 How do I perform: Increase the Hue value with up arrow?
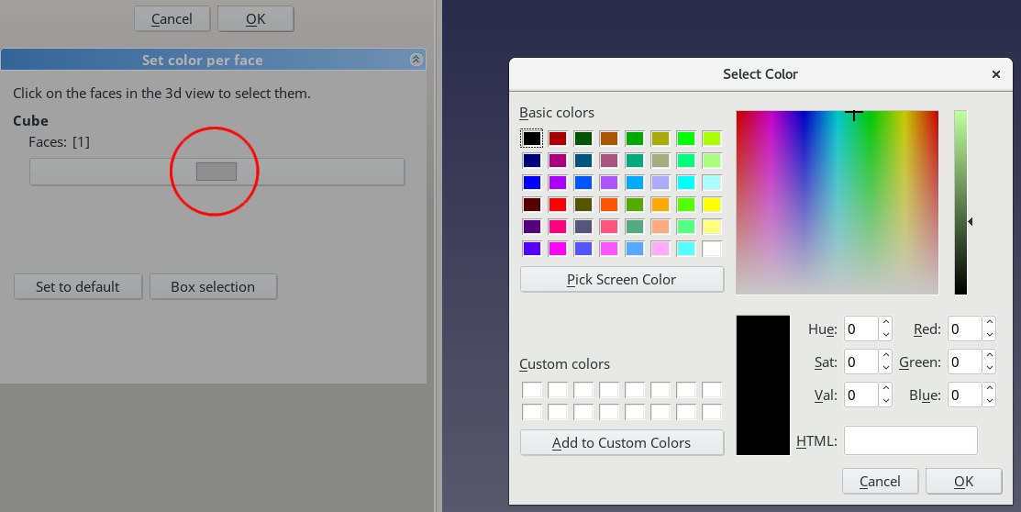coord(885,324)
